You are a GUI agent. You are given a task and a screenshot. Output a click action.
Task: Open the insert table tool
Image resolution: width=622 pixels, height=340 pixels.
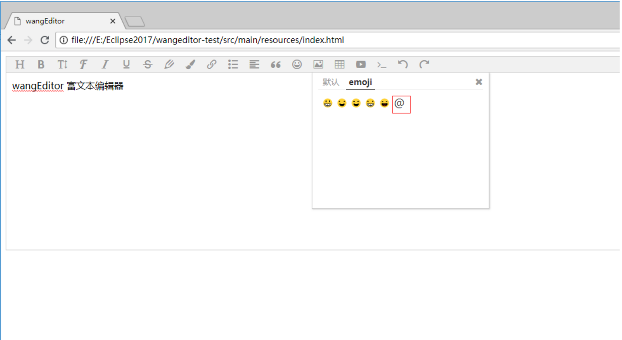tap(340, 64)
